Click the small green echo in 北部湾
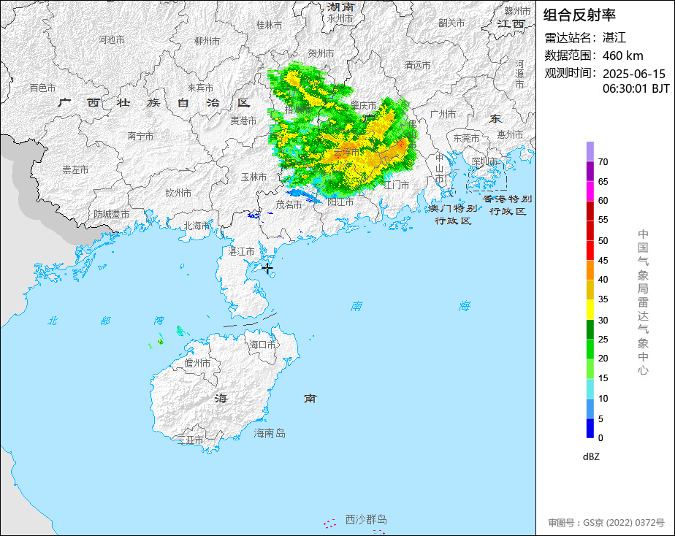Image resolution: width=675 pixels, height=536 pixels. (160, 342)
